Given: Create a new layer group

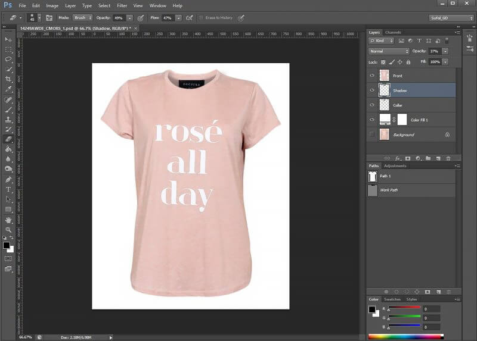Looking at the screenshot, I should pyautogui.click(x=428, y=158).
